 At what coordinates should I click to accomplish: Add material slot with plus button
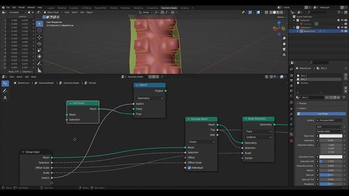(346, 75)
